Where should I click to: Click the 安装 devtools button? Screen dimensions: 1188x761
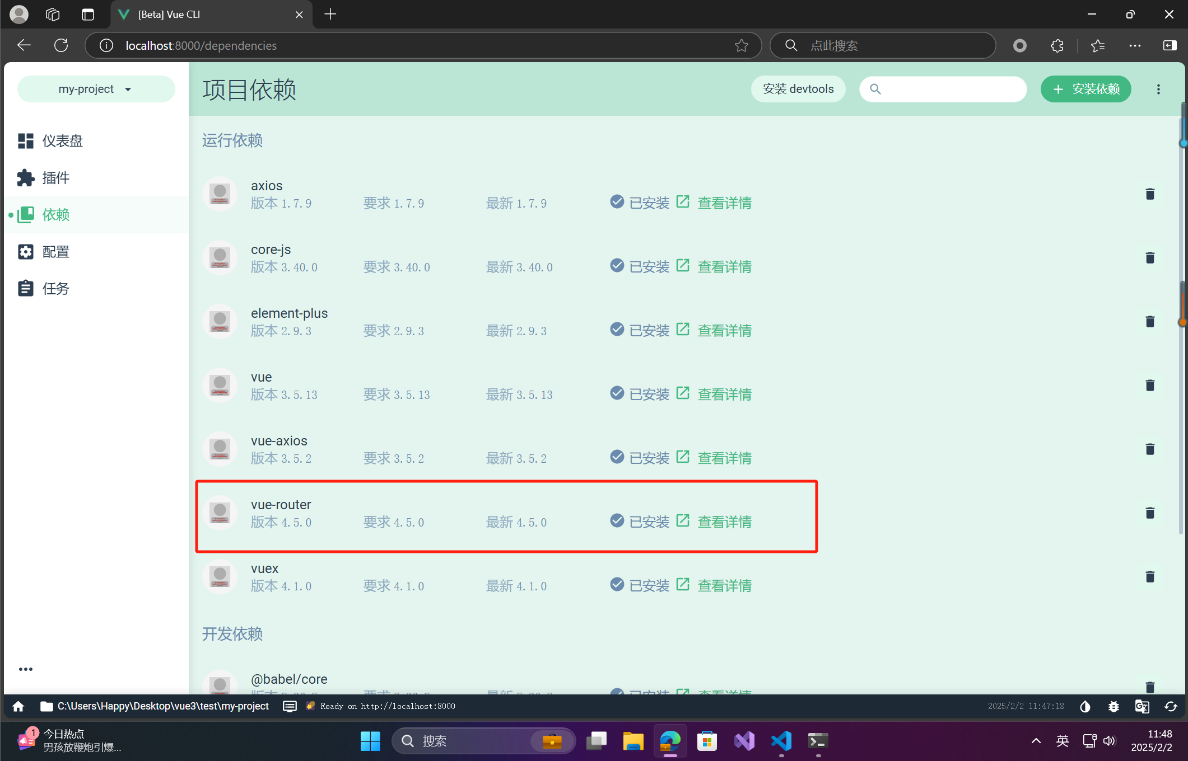pyautogui.click(x=798, y=88)
